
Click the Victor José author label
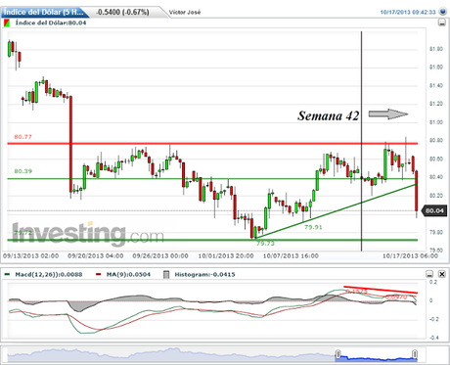click(185, 13)
